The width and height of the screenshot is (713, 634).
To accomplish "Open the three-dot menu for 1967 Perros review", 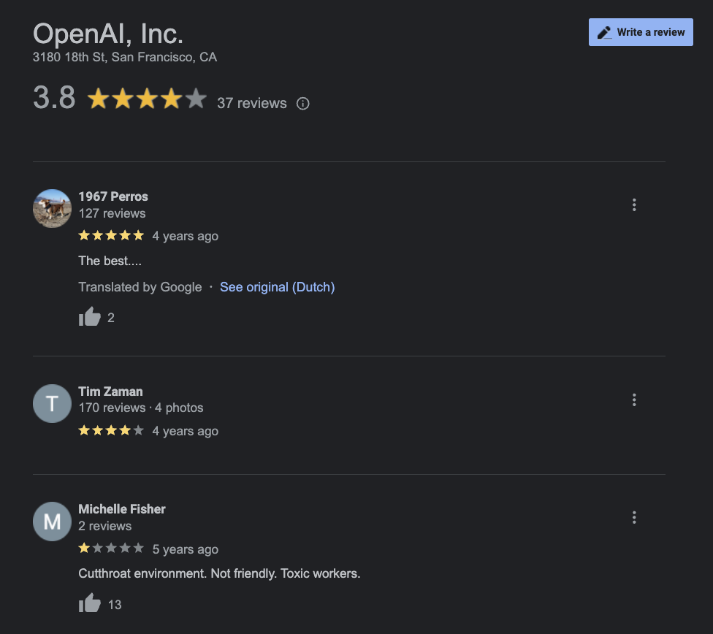I will pyautogui.click(x=634, y=205).
